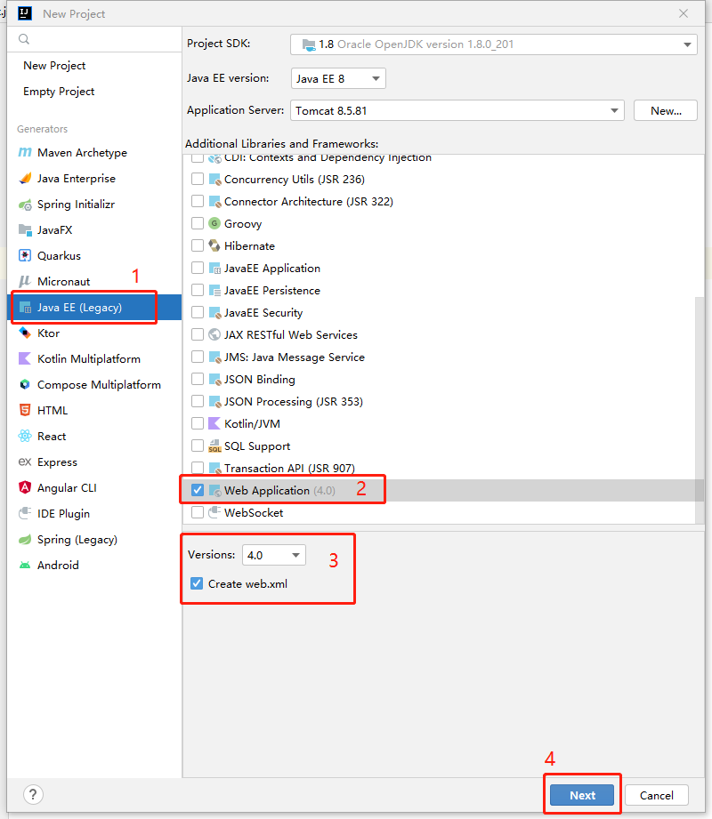
Task: Click the WebSocket plug icon
Action: click(214, 512)
